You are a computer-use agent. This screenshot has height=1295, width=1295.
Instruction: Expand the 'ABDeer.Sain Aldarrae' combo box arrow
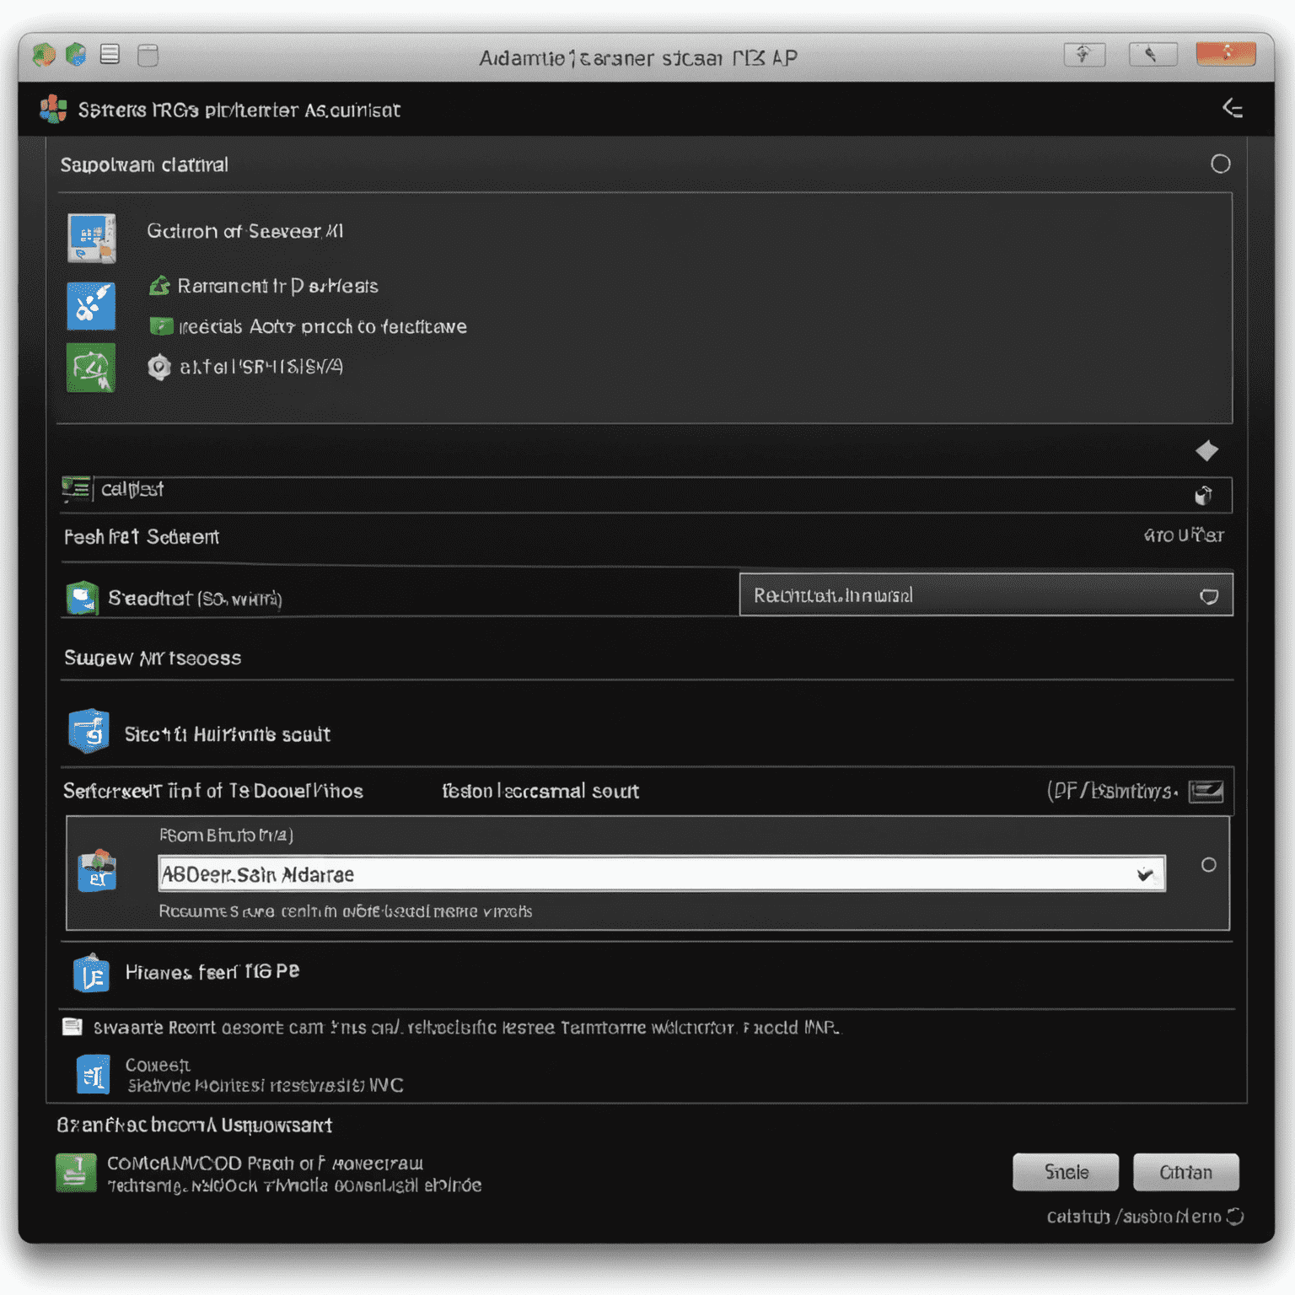pos(1144,874)
